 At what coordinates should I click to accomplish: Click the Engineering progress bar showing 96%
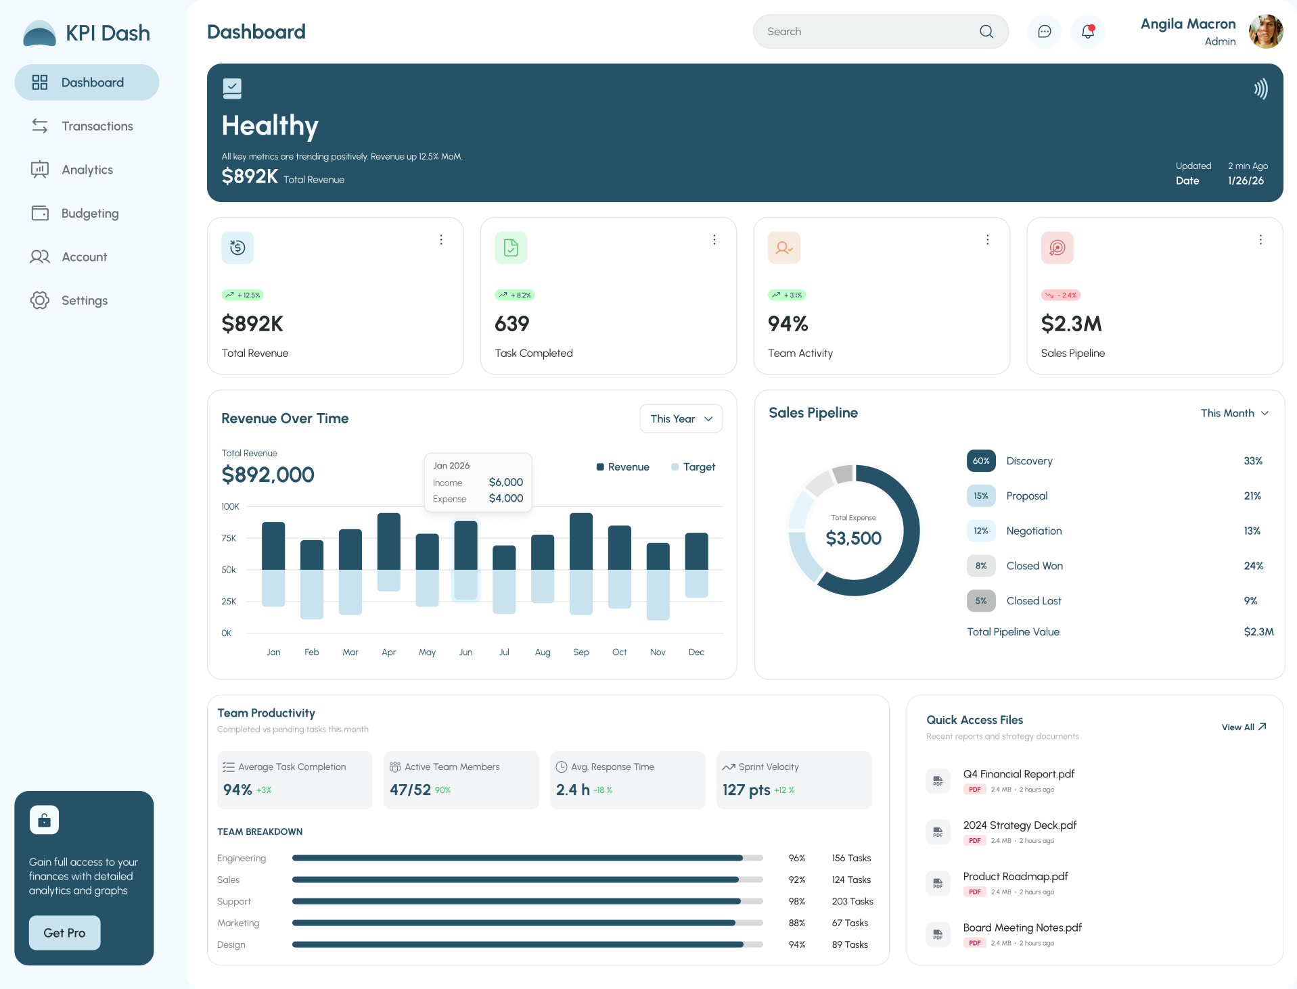(x=528, y=858)
